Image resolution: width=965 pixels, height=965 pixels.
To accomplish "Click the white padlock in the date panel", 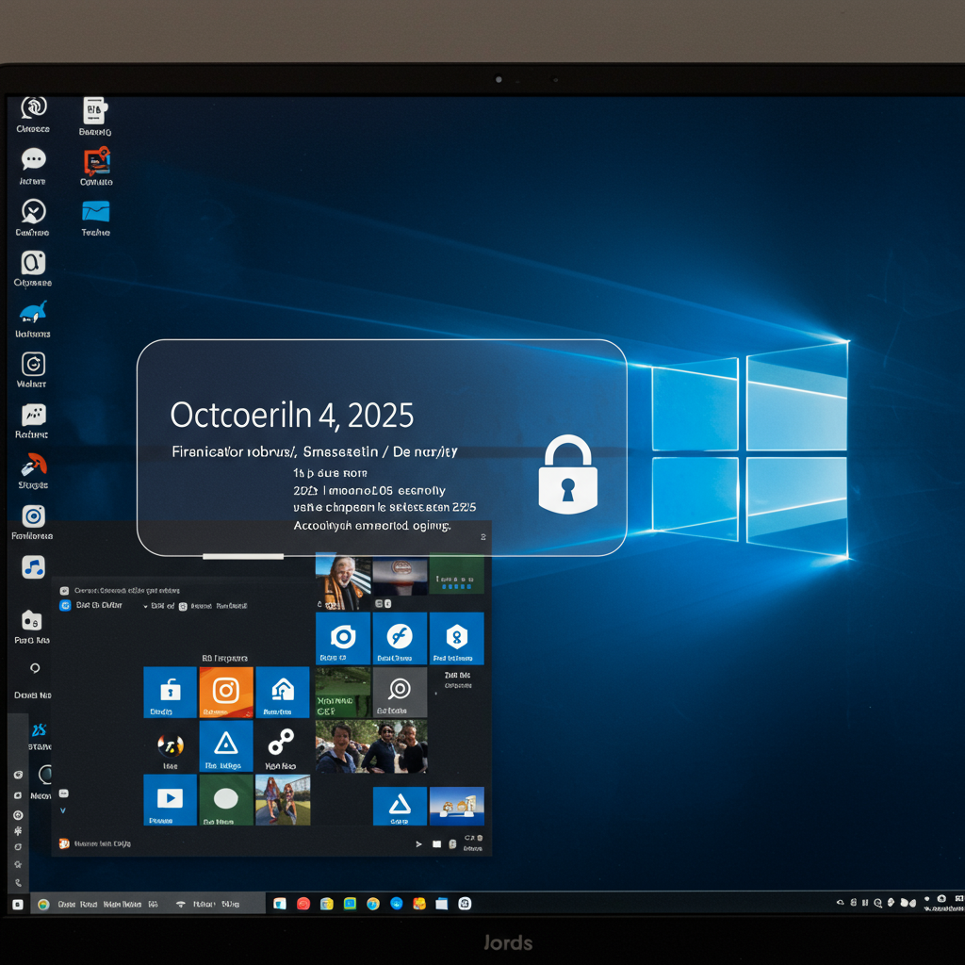I will [x=567, y=475].
